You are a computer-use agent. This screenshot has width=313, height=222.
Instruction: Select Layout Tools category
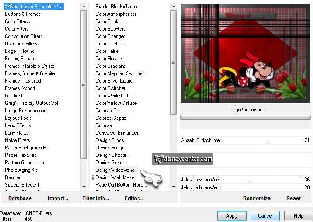(18, 118)
